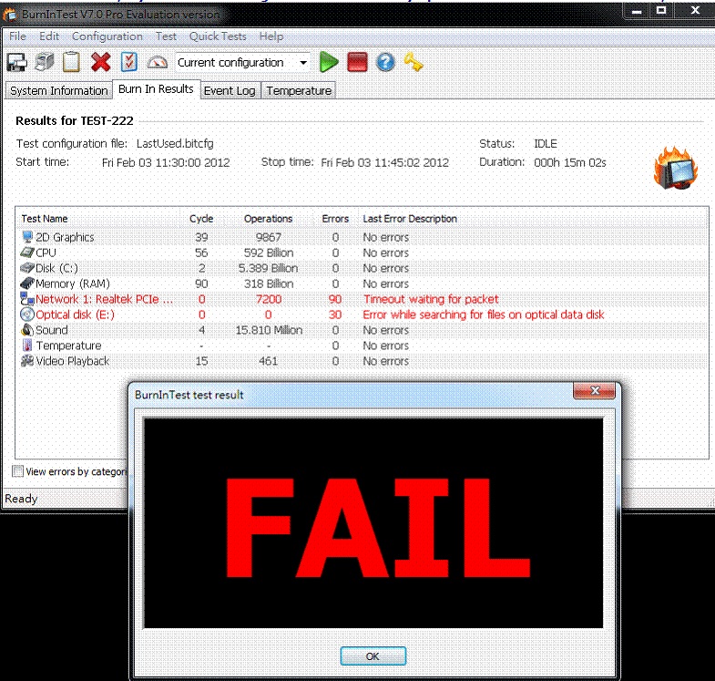This screenshot has height=681, width=715.
Task: Minimize the BurnInTest main window
Action: tap(638, 10)
